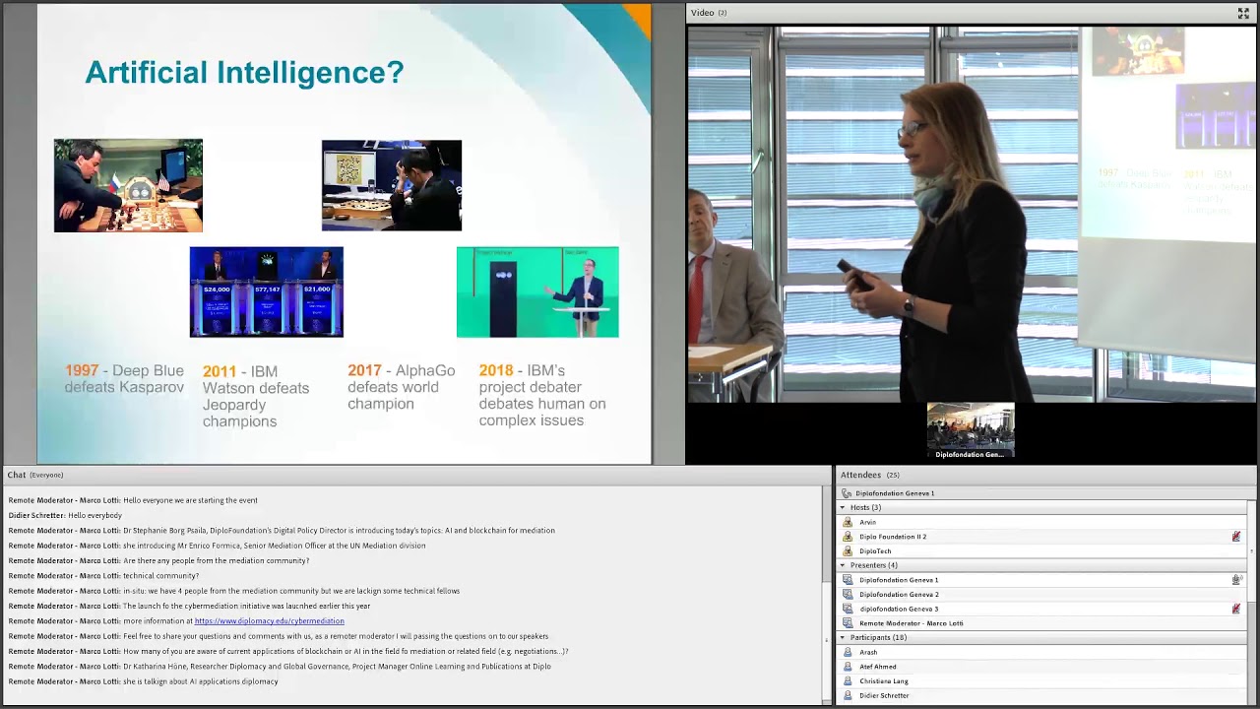
Task: Click the slide title Artificial Intelligence?
Action: (244, 72)
